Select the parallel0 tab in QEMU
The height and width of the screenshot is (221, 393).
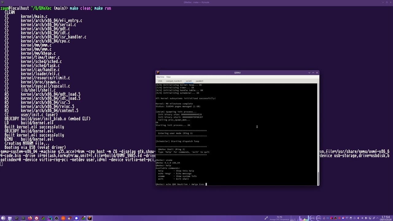click(x=200, y=81)
